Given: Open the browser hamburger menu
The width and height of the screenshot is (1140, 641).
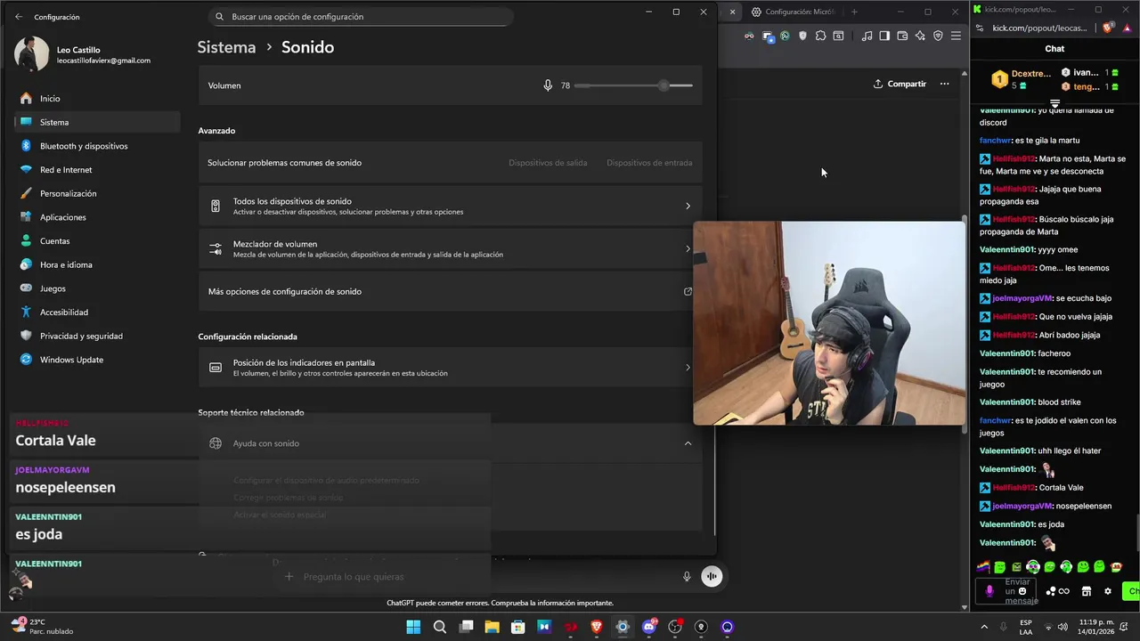Looking at the screenshot, I should click(x=956, y=36).
